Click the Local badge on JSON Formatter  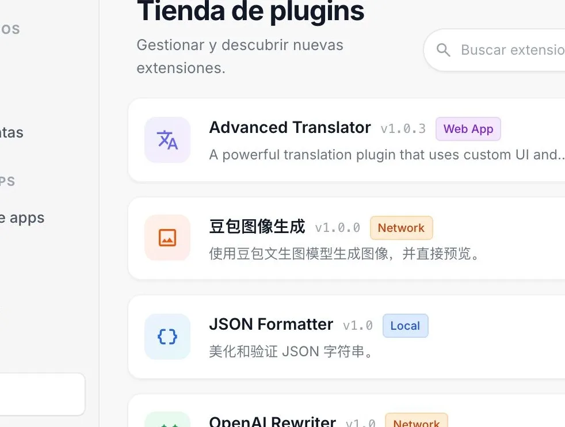point(405,326)
